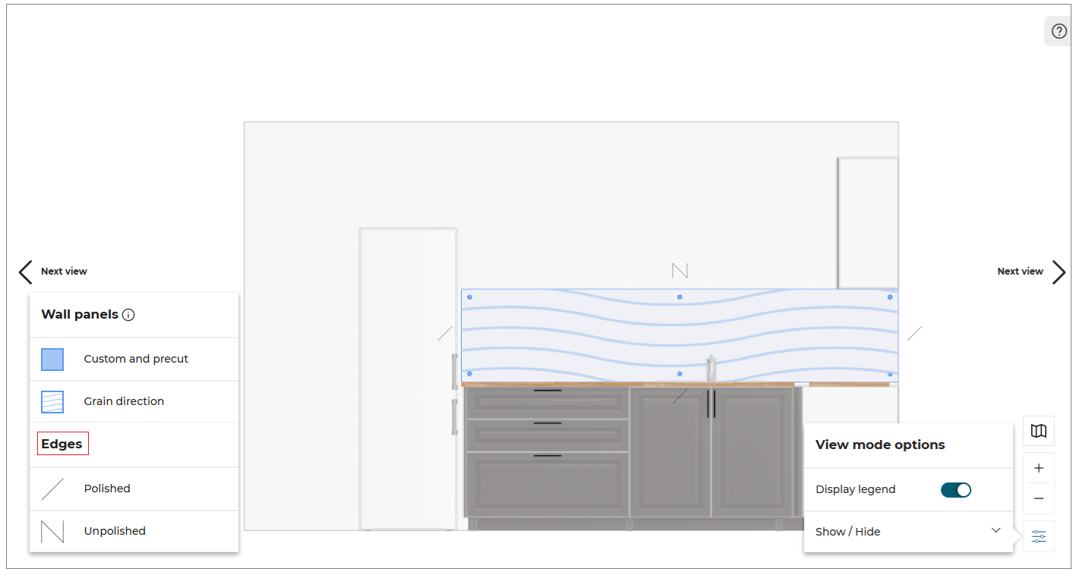
Task: Expand the Show / Hide section
Action: [x=908, y=532]
